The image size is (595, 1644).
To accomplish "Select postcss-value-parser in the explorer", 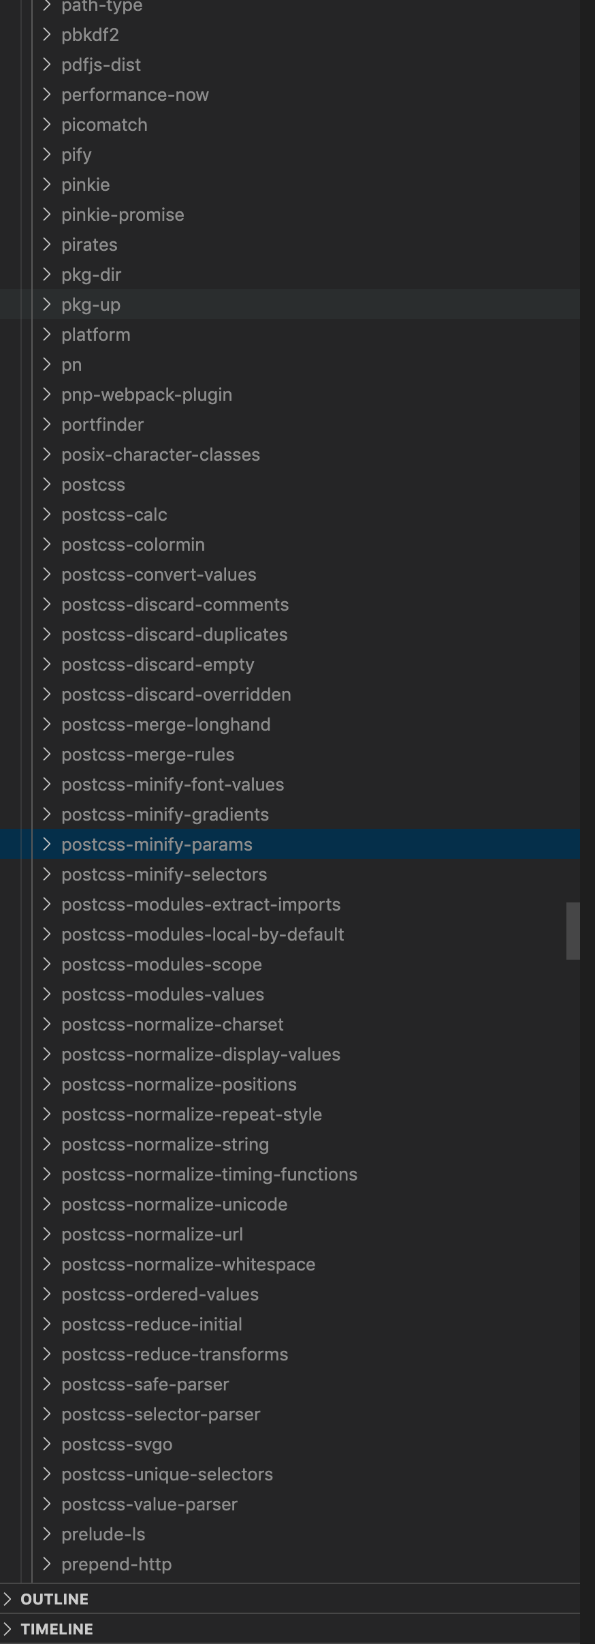I will 148,1504.
